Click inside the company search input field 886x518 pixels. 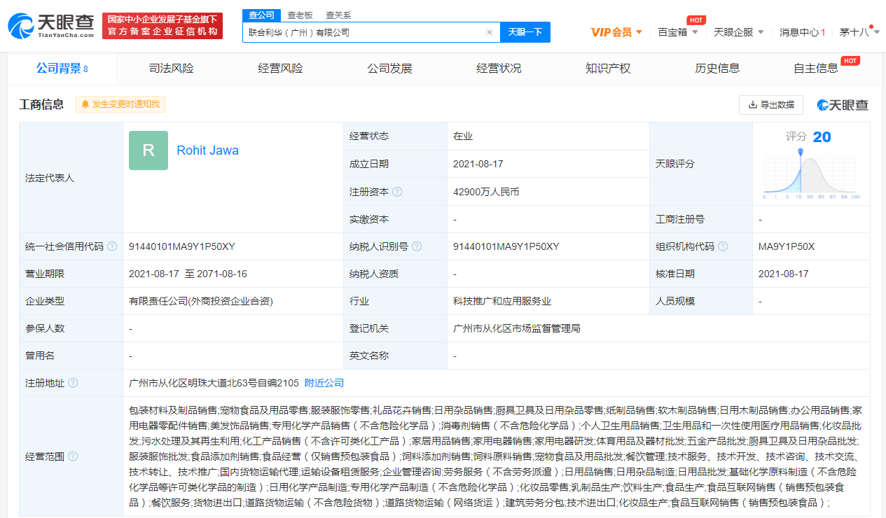tap(364, 32)
